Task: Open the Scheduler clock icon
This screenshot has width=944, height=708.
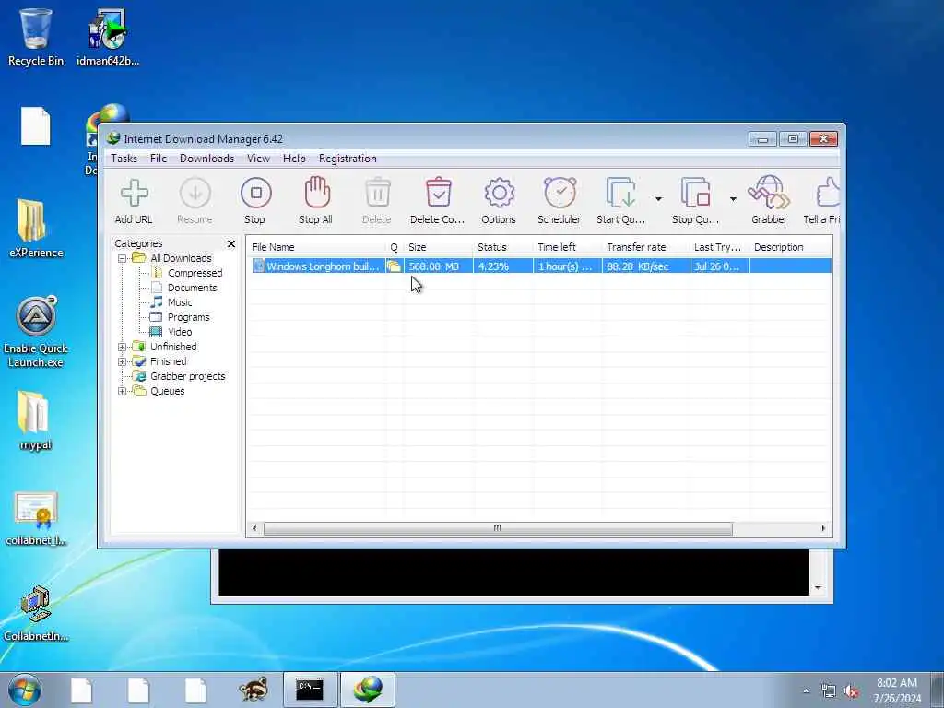Action: (x=560, y=193)
